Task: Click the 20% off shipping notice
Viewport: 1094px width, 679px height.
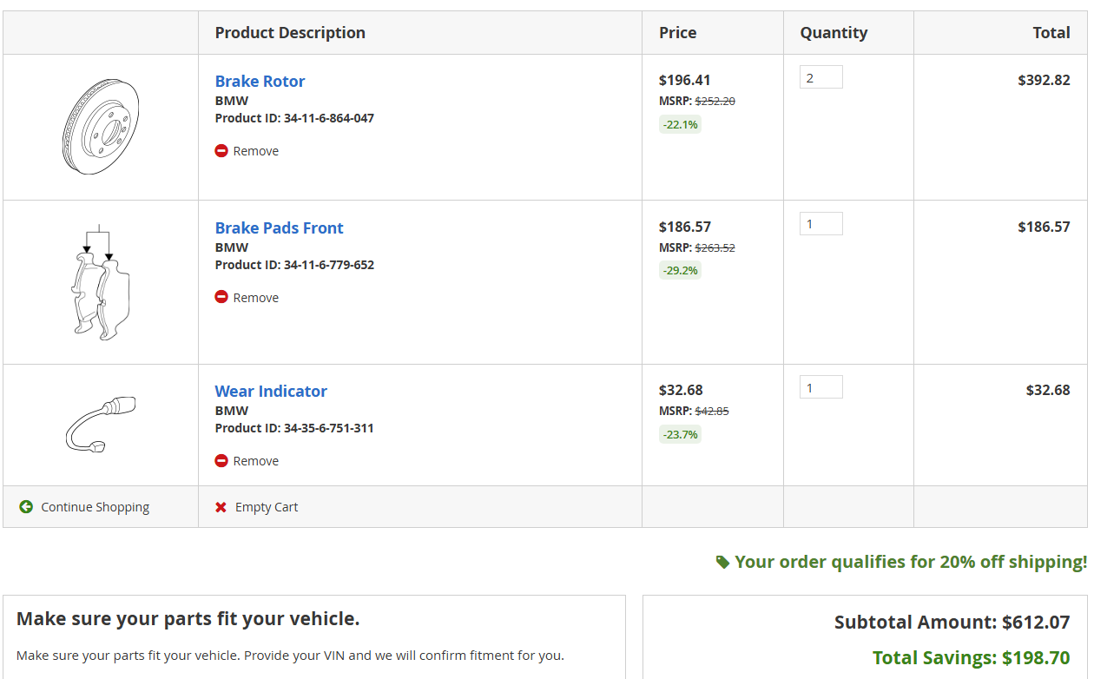Action: 910,562
